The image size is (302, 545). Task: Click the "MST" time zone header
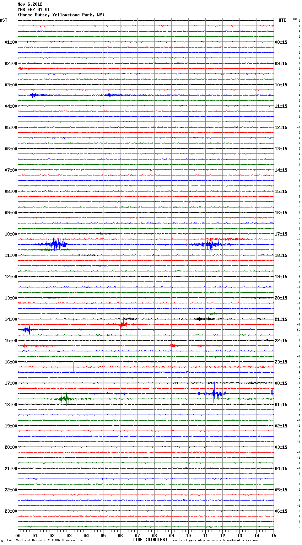pos(4,20)
